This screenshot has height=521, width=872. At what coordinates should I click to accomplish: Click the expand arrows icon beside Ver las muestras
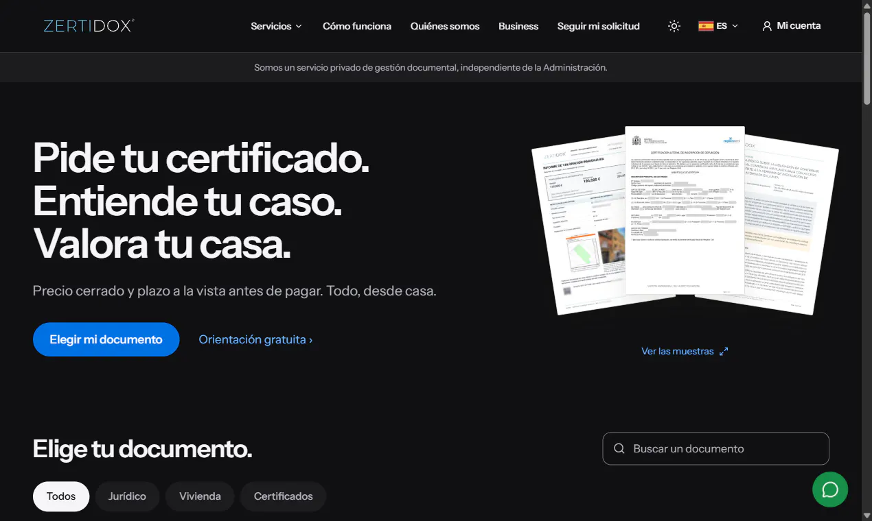click(724, 351)
